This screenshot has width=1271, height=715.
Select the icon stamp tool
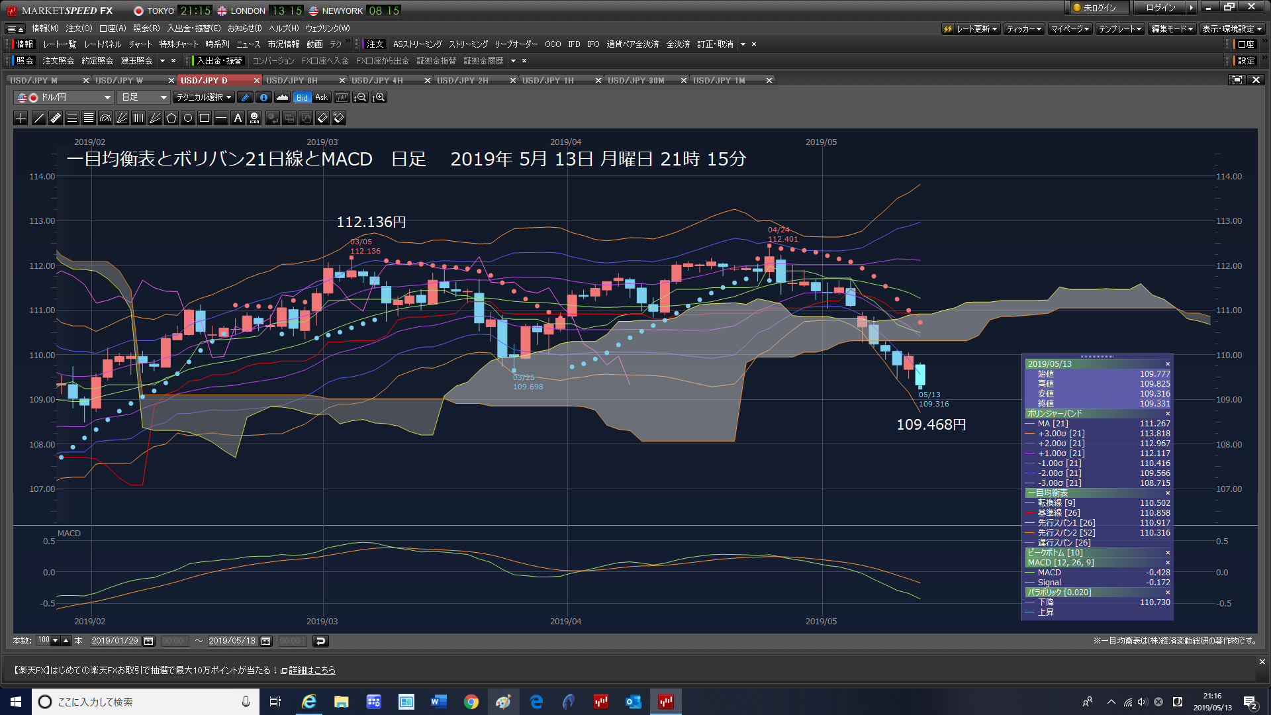255,118
